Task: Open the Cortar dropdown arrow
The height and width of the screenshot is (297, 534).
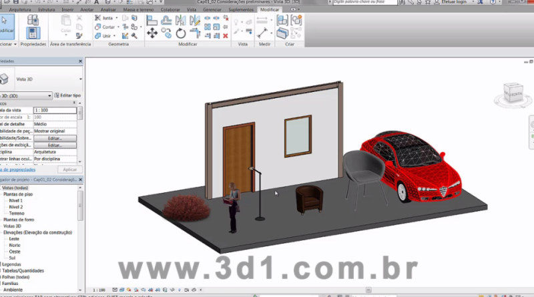Action: click(118, 27)
